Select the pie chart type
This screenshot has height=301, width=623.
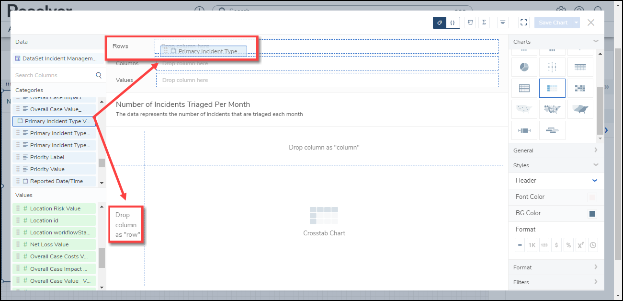click(524, 67)
